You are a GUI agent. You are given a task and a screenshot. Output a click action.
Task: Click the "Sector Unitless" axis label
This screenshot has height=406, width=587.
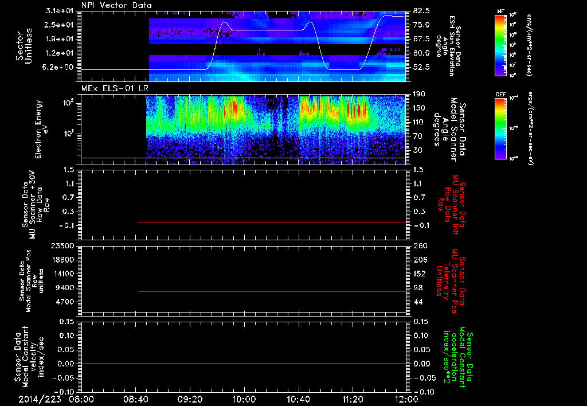point(24,46)
